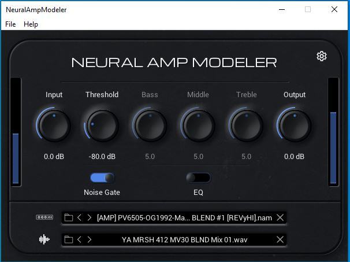The image size is (350, 262).
Task: Click the Bass value 5.0
Action: [150, 157]
